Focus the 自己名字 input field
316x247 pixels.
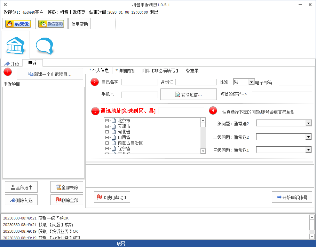pos(140,82)
